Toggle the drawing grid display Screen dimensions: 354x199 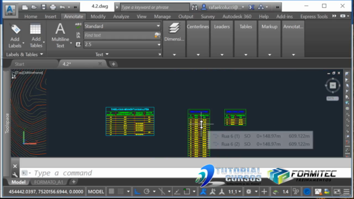tap(111, 192)
